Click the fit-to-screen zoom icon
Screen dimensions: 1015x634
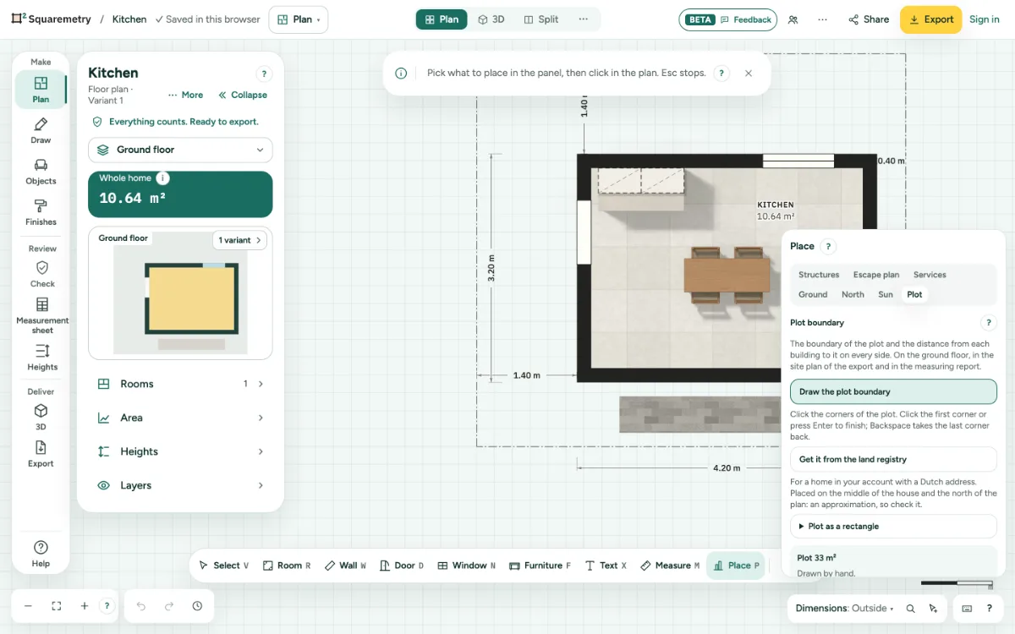(57, 606)
